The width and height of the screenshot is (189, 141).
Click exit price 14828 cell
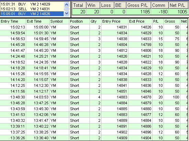(140, 74)
